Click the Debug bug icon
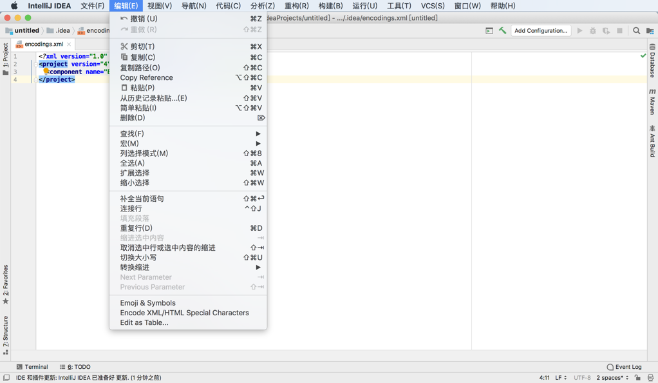 coord(593,31)
